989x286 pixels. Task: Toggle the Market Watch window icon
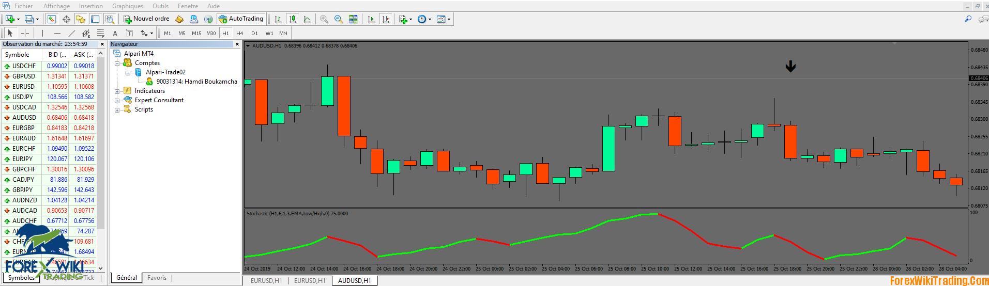[x=52, y=19]
